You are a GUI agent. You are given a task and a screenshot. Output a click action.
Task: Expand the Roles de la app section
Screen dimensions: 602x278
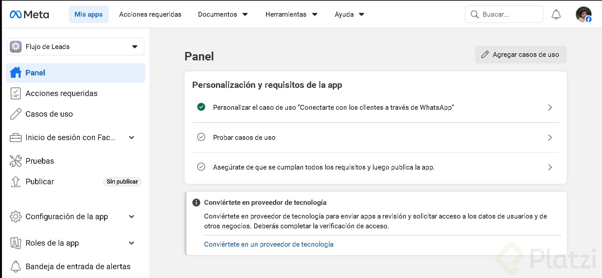click(x=132, y=243)
